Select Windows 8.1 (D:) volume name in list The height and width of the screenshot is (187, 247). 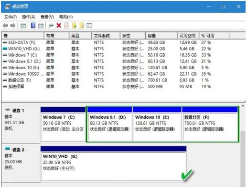pos(24,61)
